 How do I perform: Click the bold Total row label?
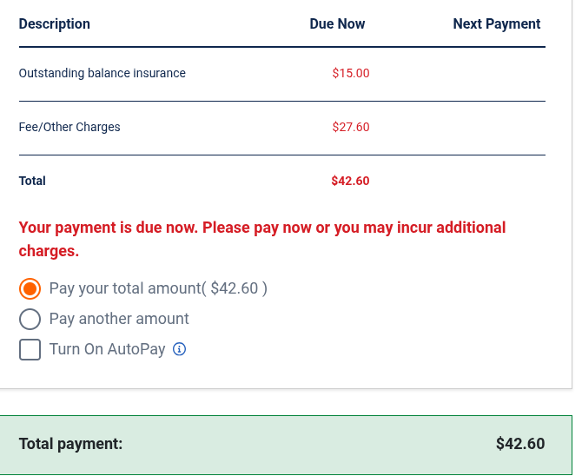(32, 181)
